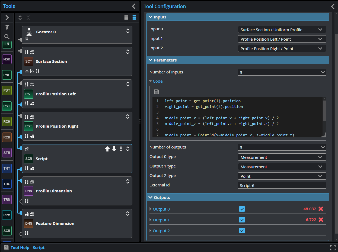Select the RGH tool icon in sidebar
Viewport: 338px width, 252px height.
click(7, 122)
